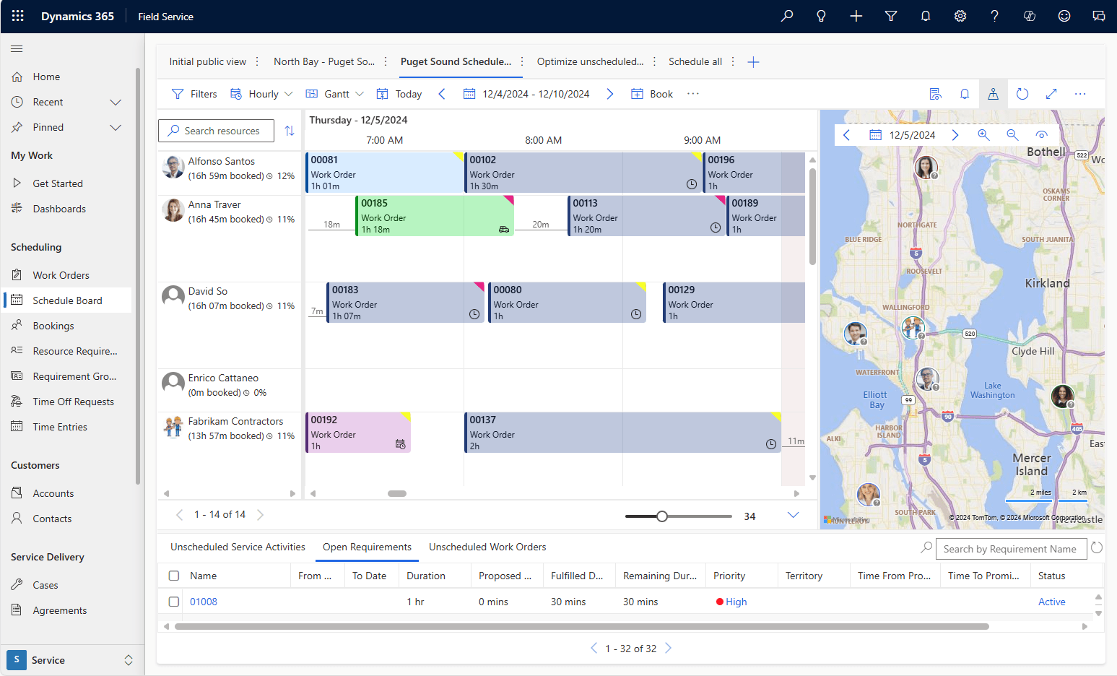Screen dimensions: 1117x676
Task: Select the checkbox for requirement 01008
Action: point(173,601)
